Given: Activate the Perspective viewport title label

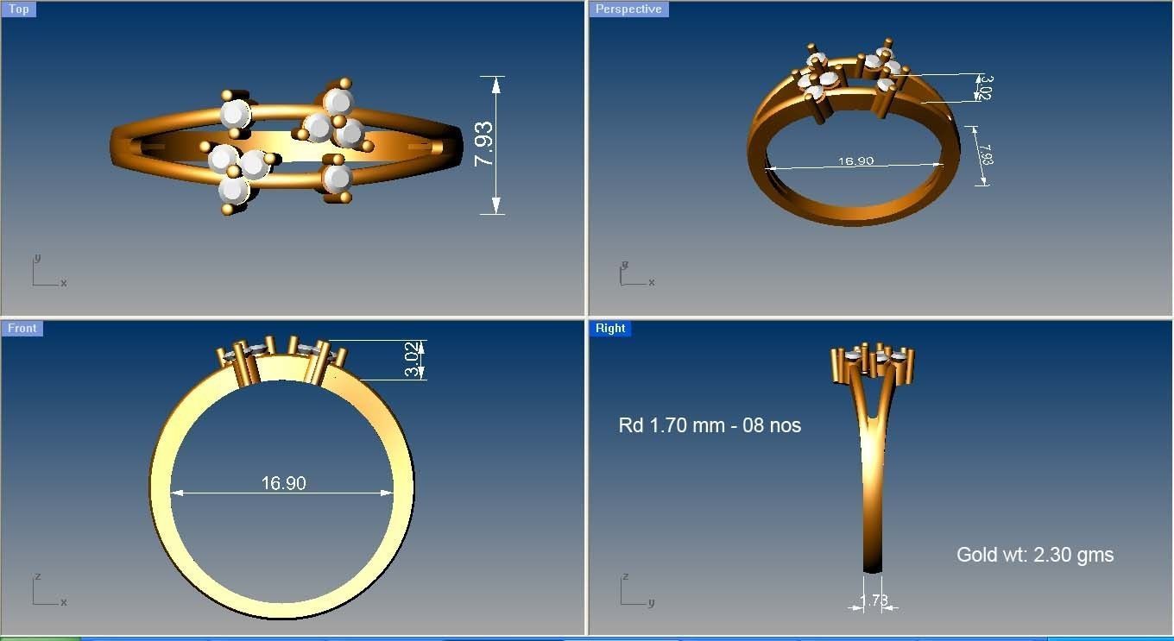Looking at the screenshot, I should (x=628, y=9).
